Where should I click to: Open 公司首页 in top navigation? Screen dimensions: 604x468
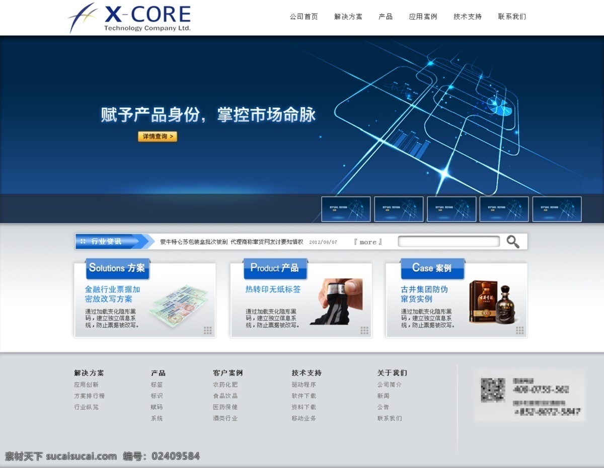point(304,17)
